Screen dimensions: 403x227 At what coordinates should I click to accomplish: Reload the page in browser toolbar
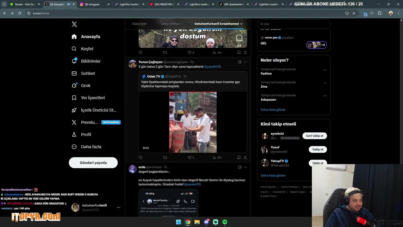coord(20,13)
